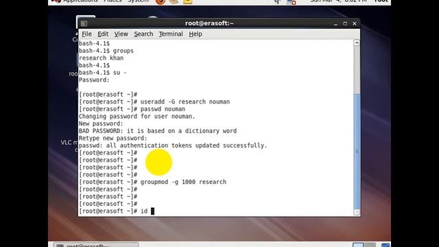This screenshot has height=247, width=439.
Task: Open the Terminal menu
Action: [171, 34]
